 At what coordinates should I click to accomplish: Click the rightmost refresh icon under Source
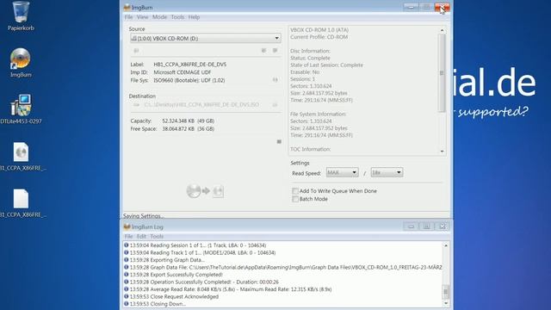click(275, 51)
